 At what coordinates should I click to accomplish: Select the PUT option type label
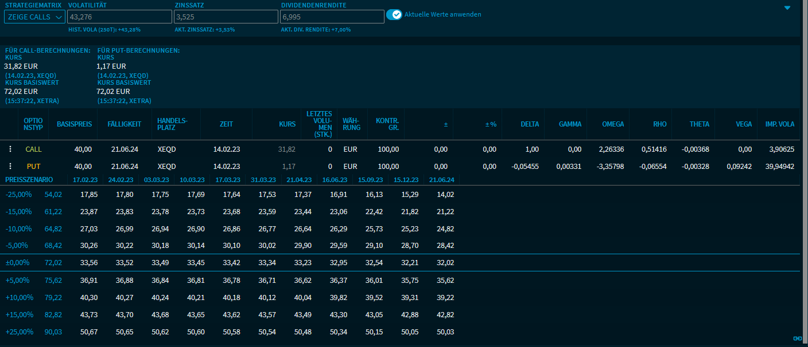click(x=34, y=166)
